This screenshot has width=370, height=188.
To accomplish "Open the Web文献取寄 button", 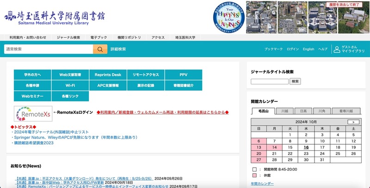I will 70,74.
